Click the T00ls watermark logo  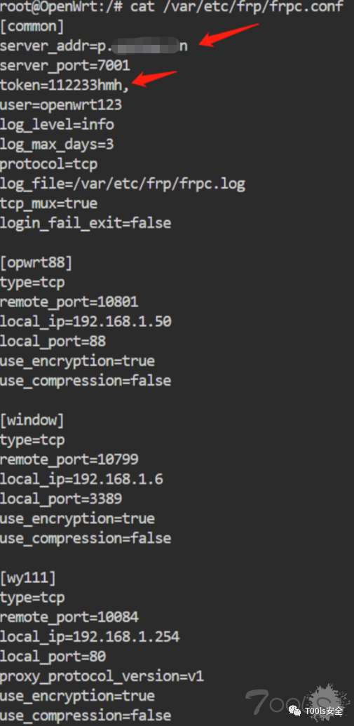[296, 704]
